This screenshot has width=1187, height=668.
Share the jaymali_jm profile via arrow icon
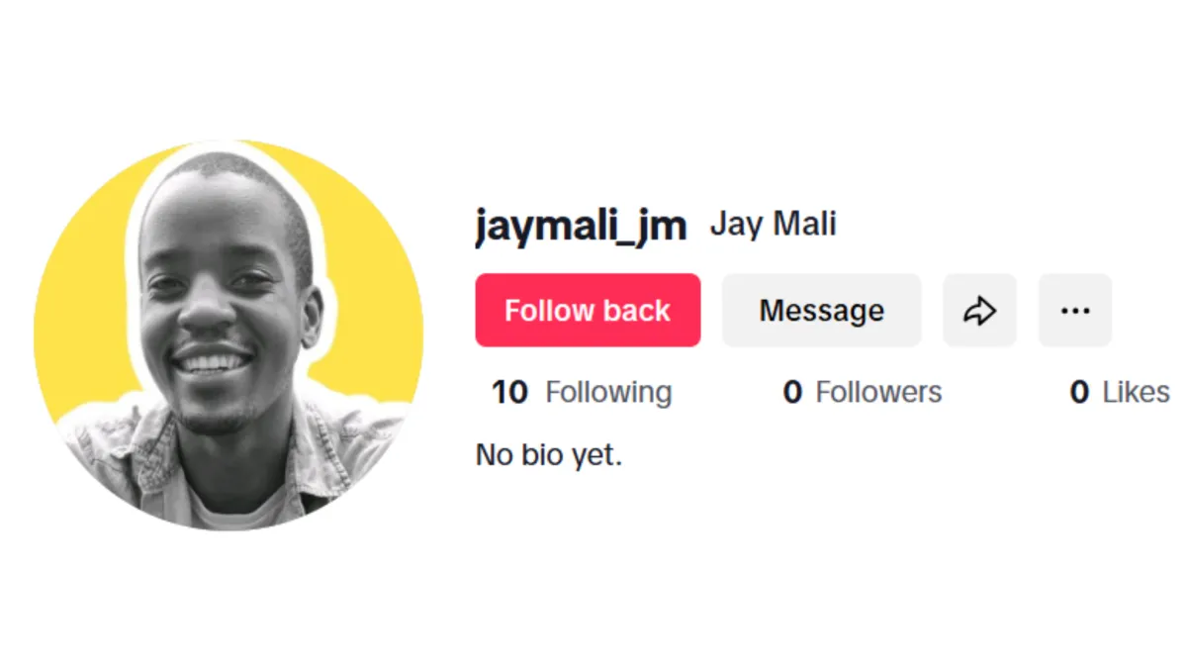click(x=979, y=311)
